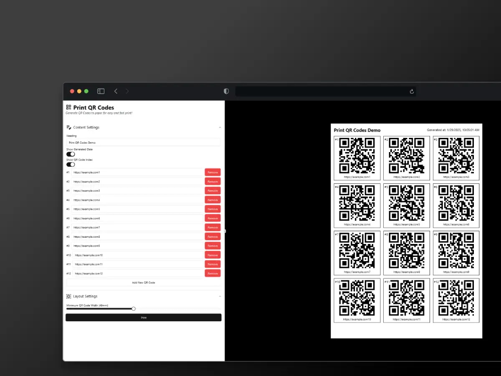
Task: Go back with the browser back arrow
Action: (116, 91)
